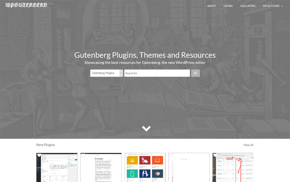Favorite the second plugin via heart icon
Viewport: 290px width, 182px height.
[x=83, y=155]
